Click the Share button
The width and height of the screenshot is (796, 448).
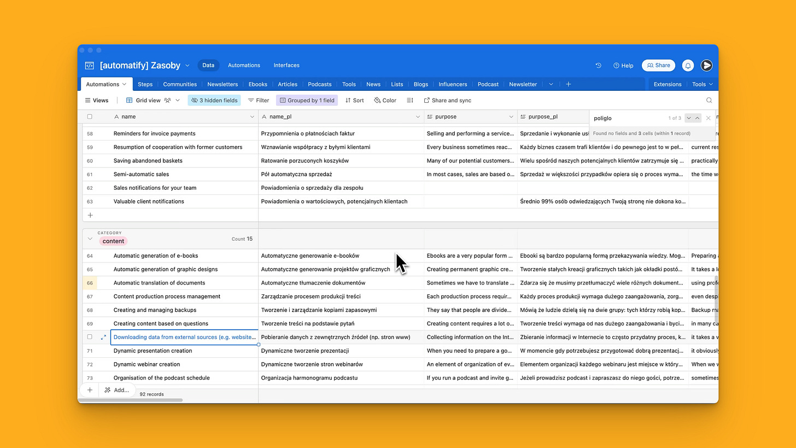point(658,66)
